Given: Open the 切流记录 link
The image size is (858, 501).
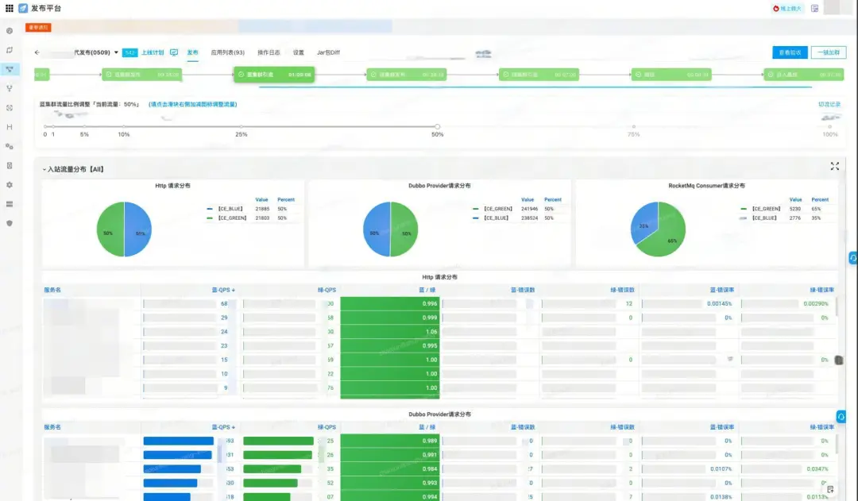Looking at the screenshot, I should click(x=829, y=104).
